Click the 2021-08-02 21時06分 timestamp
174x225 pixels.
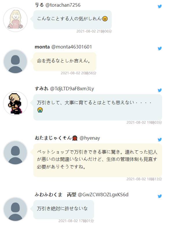point(94,31)
